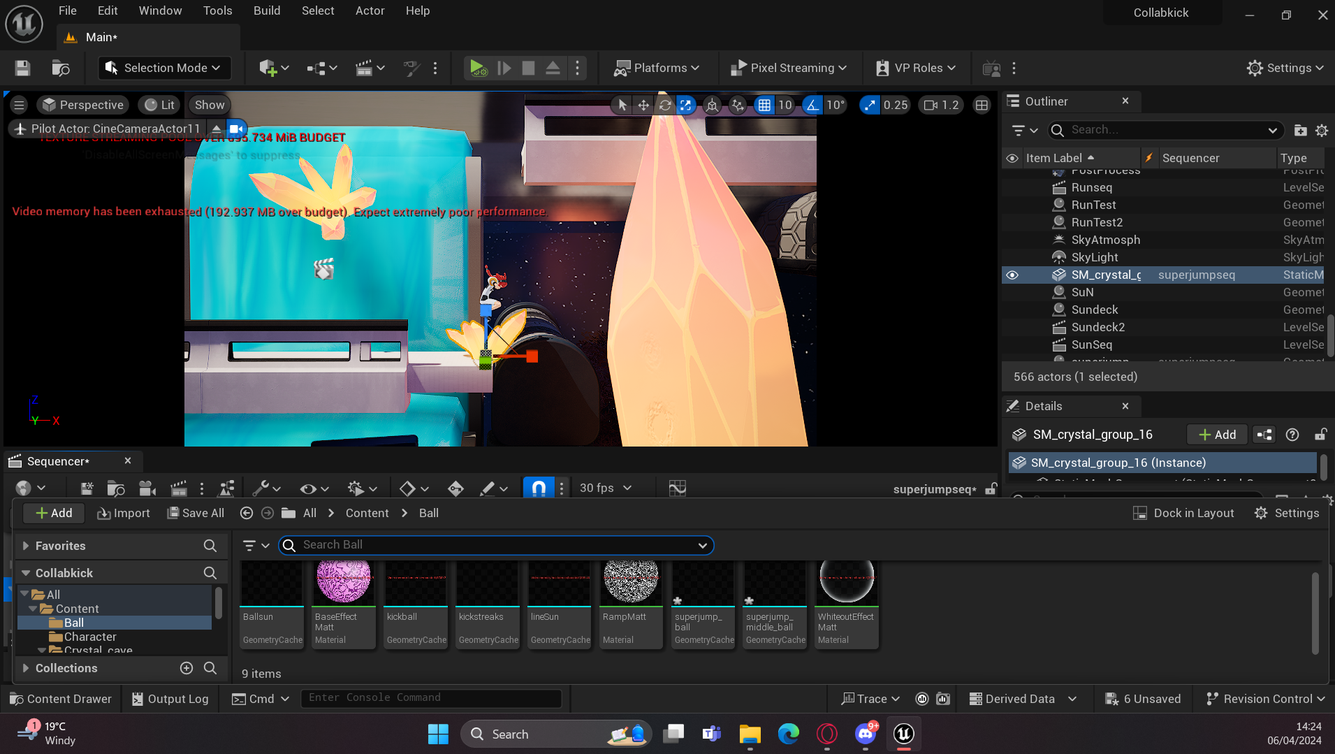Open Discord from the taskbar
1335x754 pixels.
[866, 734]
